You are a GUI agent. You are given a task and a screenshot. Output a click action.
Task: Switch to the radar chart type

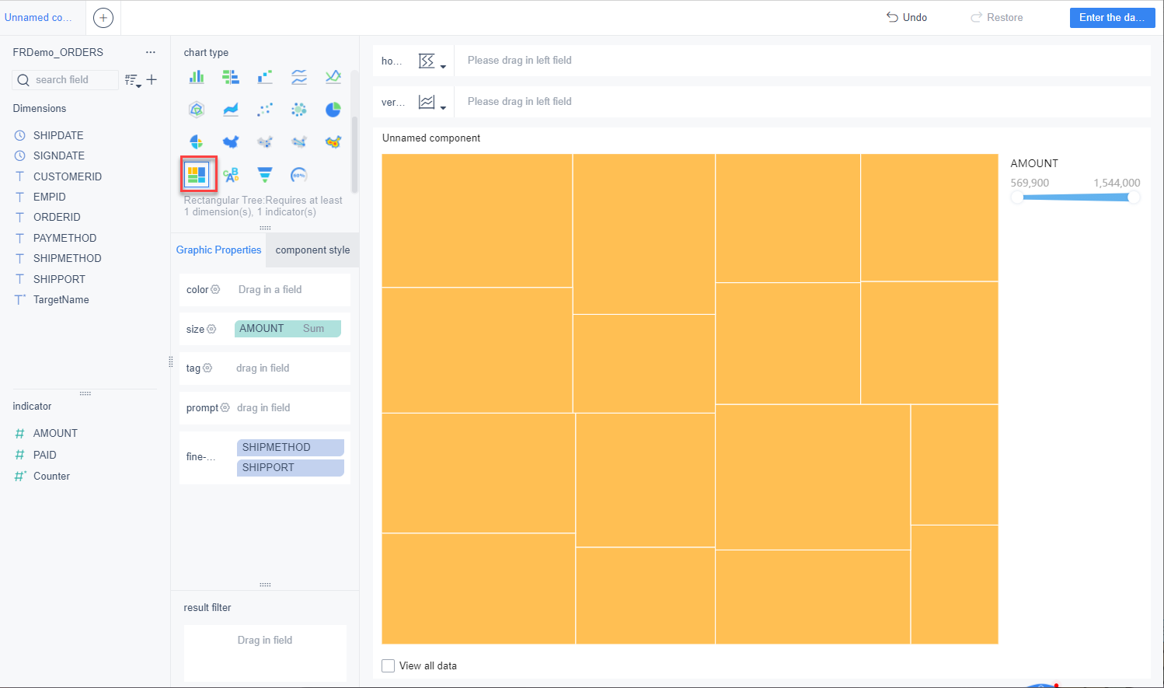coord(197,109)
